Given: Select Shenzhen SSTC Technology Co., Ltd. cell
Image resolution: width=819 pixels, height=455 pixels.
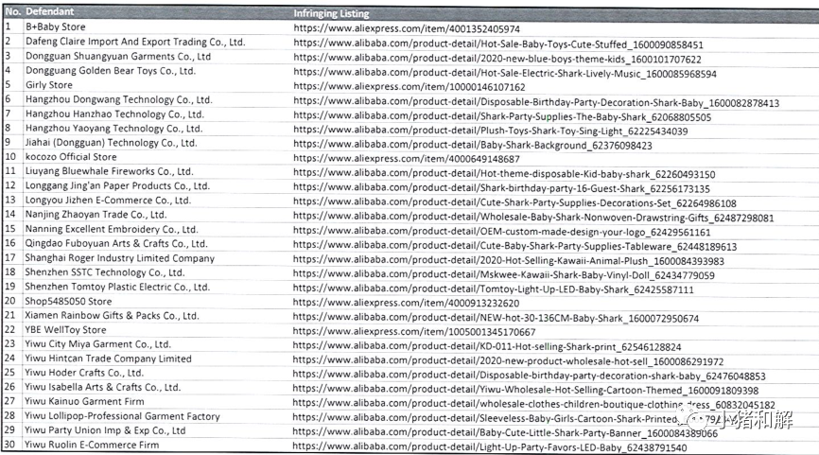Looking at the screenshot, I should click(105, 272).
